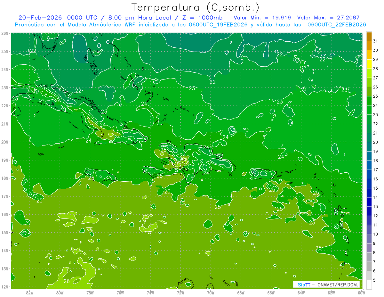Viewport: 384px width, 297px height.
Task: Click the 78W longitude axis label
Action: [90, 293]
